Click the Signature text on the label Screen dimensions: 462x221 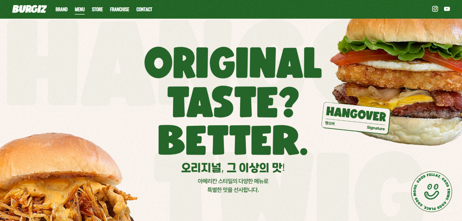(376, 128)
